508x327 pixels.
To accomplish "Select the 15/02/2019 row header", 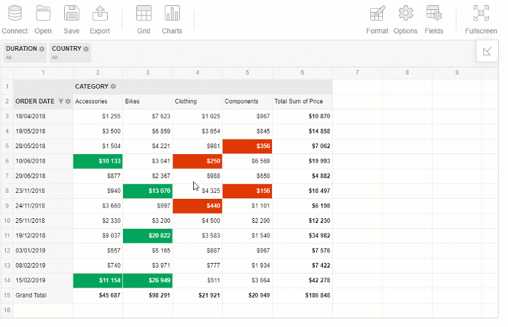I will [43, 280].
